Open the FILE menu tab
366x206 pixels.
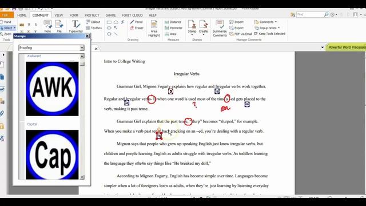[x=6, y=15]
